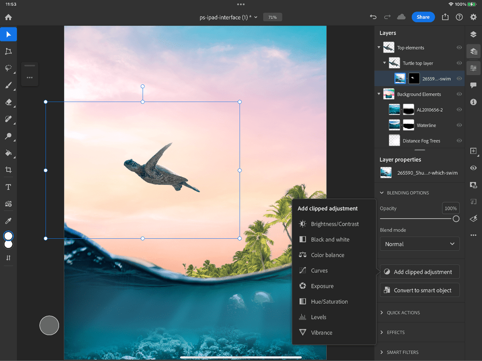Image resolution: width=482 pixels, height=361 pixels.
Task: Select the Eraser tool
Action: [x=8, y=102]
